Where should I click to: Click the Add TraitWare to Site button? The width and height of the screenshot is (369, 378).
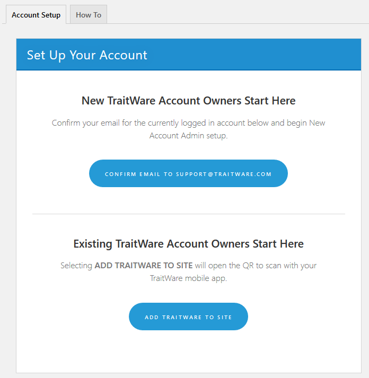tap(188, 317)
